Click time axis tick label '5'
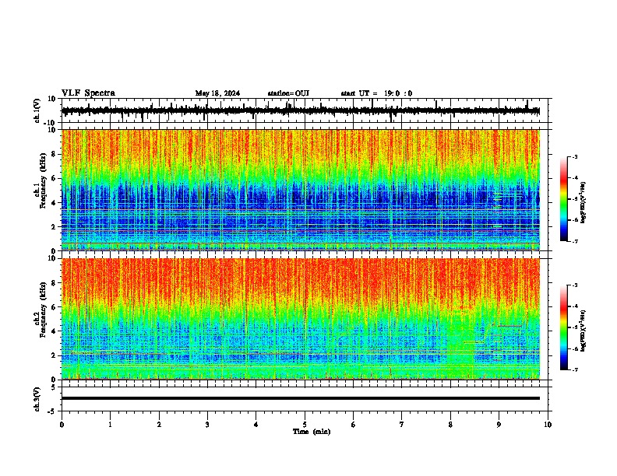Image resolution: width=617 pixels, height=476 pixels. tap(305, 425)
